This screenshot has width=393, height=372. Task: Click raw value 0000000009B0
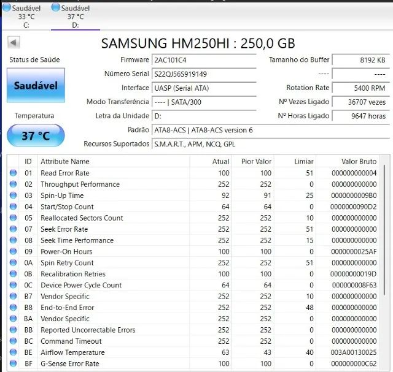tap(354, 195)
